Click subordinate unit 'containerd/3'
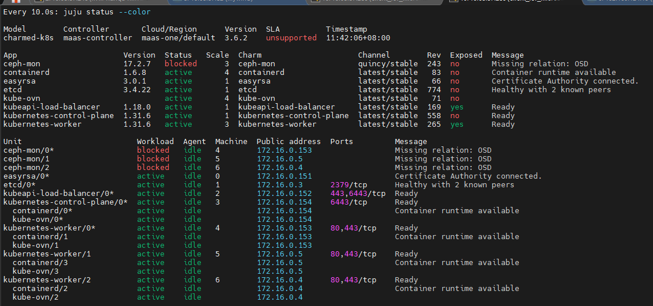This screenshot has height=306, width=653. [40, 262]
